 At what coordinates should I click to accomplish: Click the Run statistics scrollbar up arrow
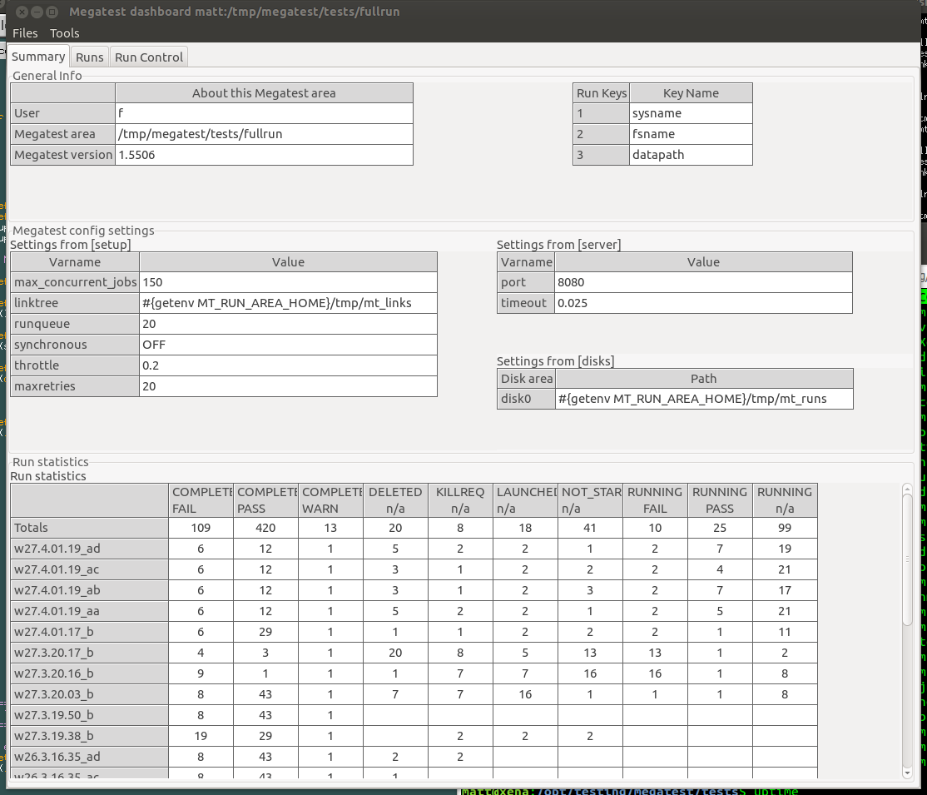pos(908,489)
